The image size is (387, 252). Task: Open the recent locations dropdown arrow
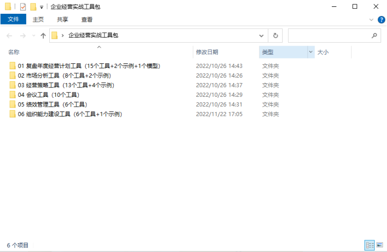pyautogui.click(x=34, y=36)
